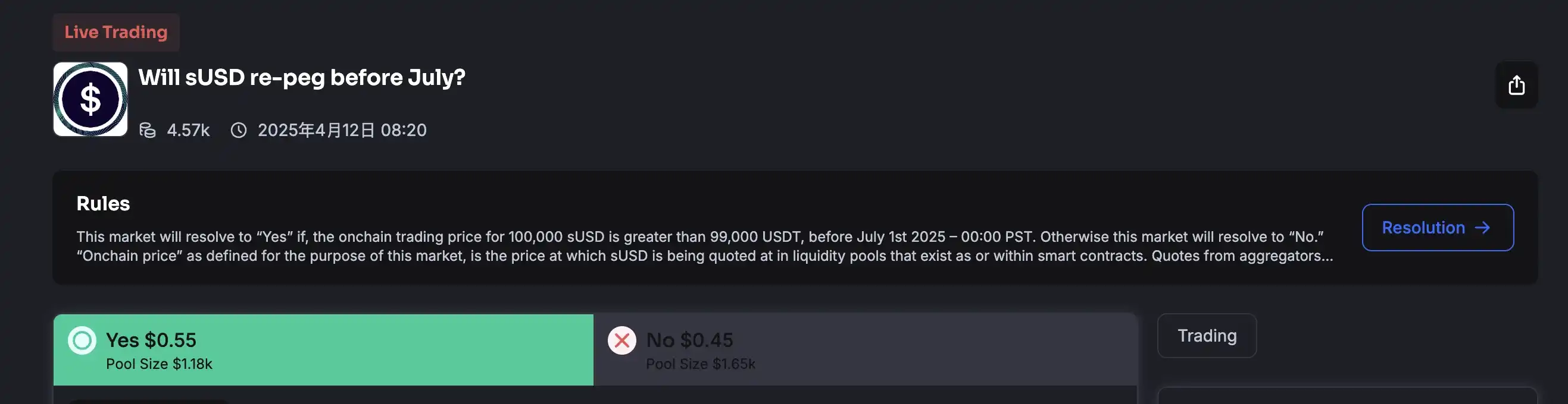The image size is (1568, 404).
Task: Click the Live Trading status badge
Action: coord(115,32)
